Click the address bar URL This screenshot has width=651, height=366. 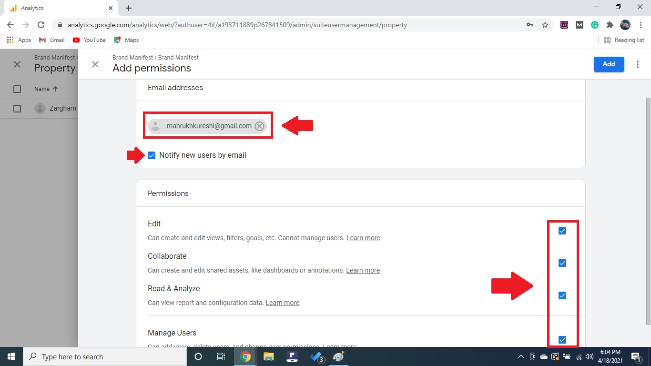[237, 25]
